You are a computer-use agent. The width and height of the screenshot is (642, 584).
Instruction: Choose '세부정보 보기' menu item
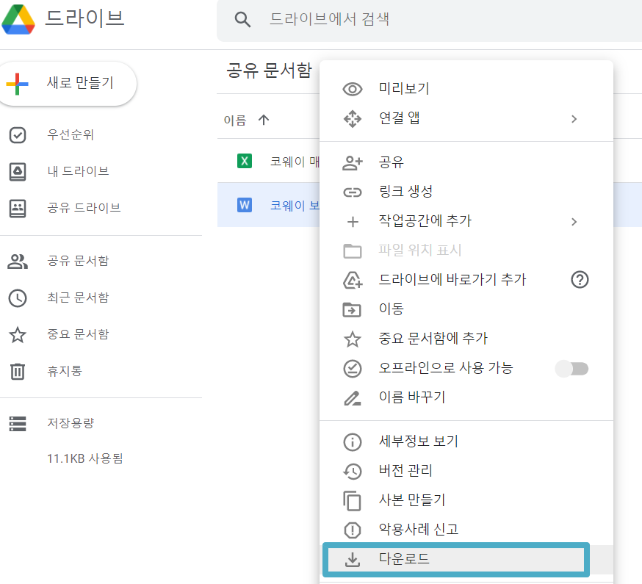(x=466, y=441)
